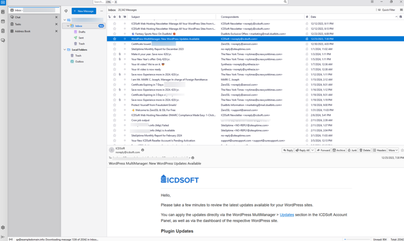Mark the open message as Junk

click(352, 150)
